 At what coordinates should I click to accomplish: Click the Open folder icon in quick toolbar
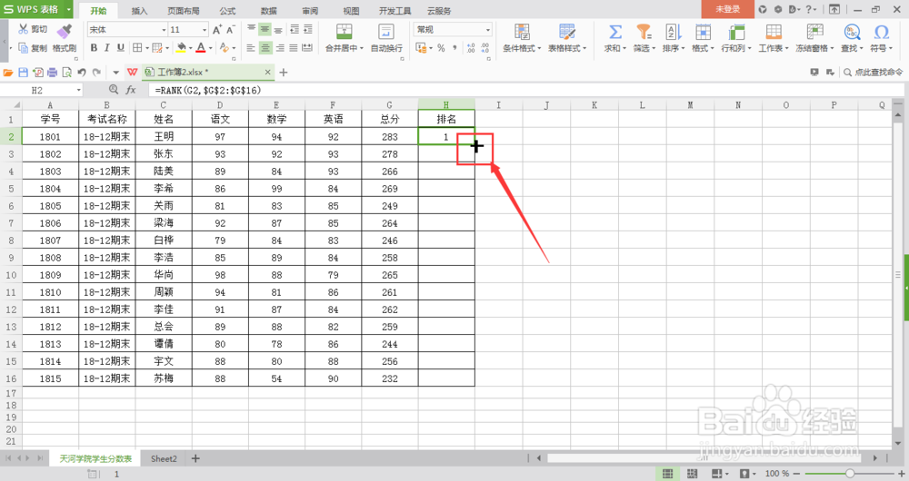click(8, 73)
